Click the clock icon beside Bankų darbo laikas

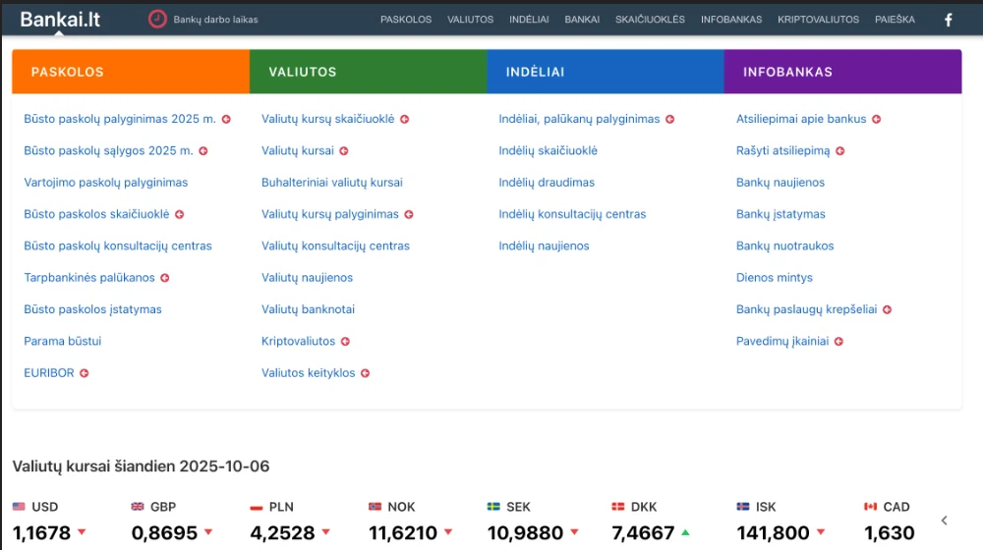157,19
